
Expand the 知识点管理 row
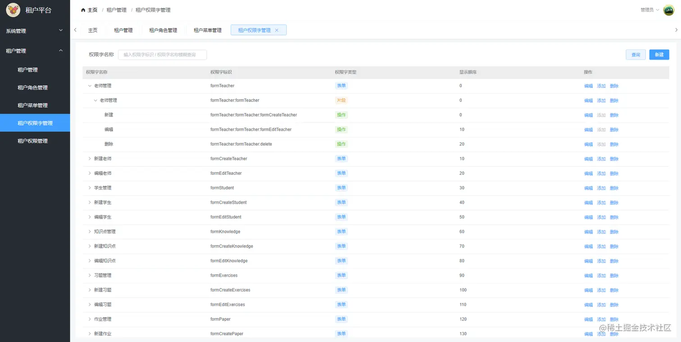click(x=90, y=232)
